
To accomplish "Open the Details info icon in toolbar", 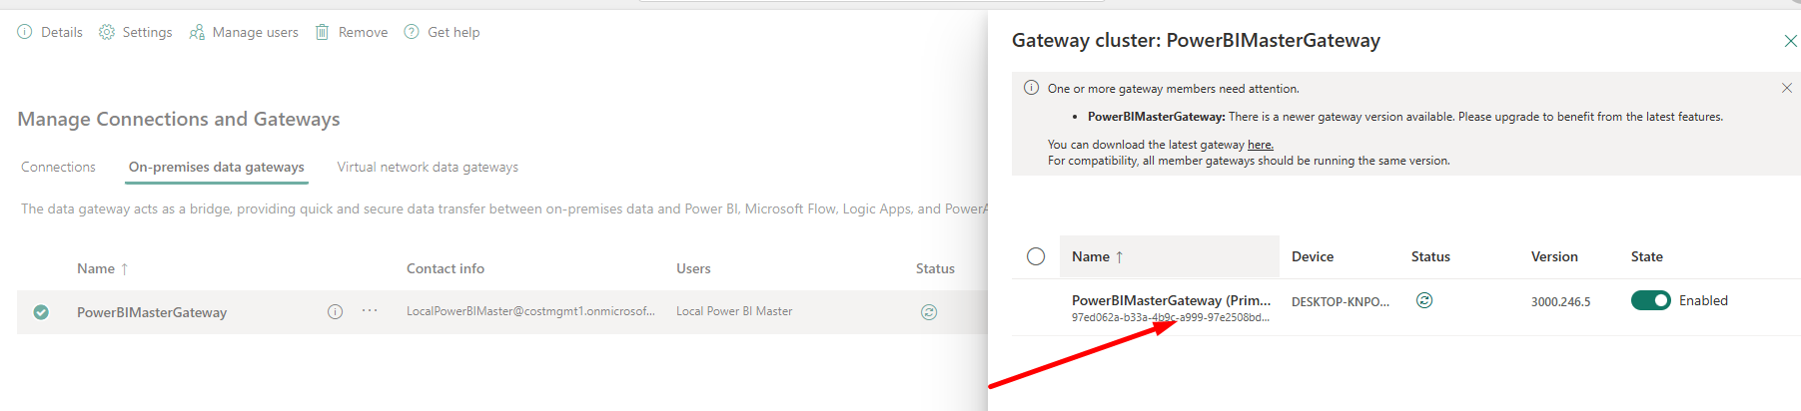I will [25, 32].
